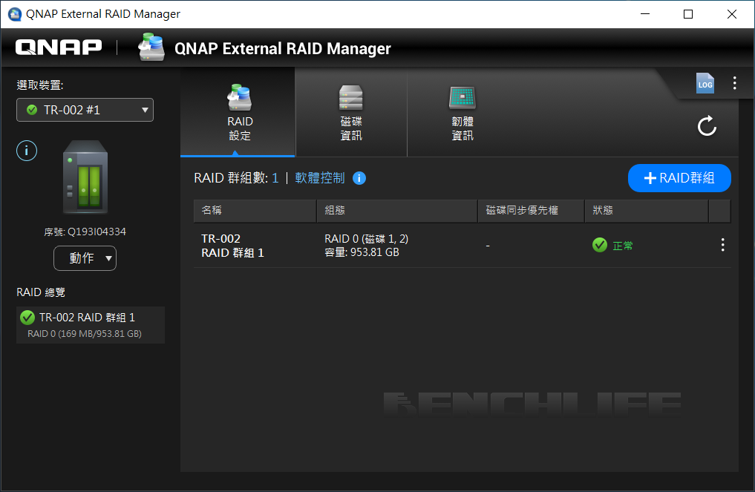The image size is (755, 492).
Task: Switch to the 磁碟資訊 tab
Action: pyautogui.click(x=351, y=114)
